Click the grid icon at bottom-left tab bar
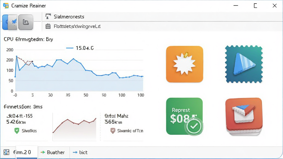 click(x=7, y=152)
